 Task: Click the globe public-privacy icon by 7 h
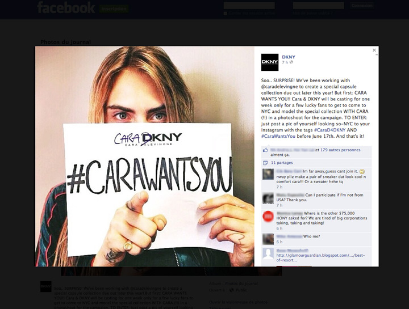(x=291, y=62)
